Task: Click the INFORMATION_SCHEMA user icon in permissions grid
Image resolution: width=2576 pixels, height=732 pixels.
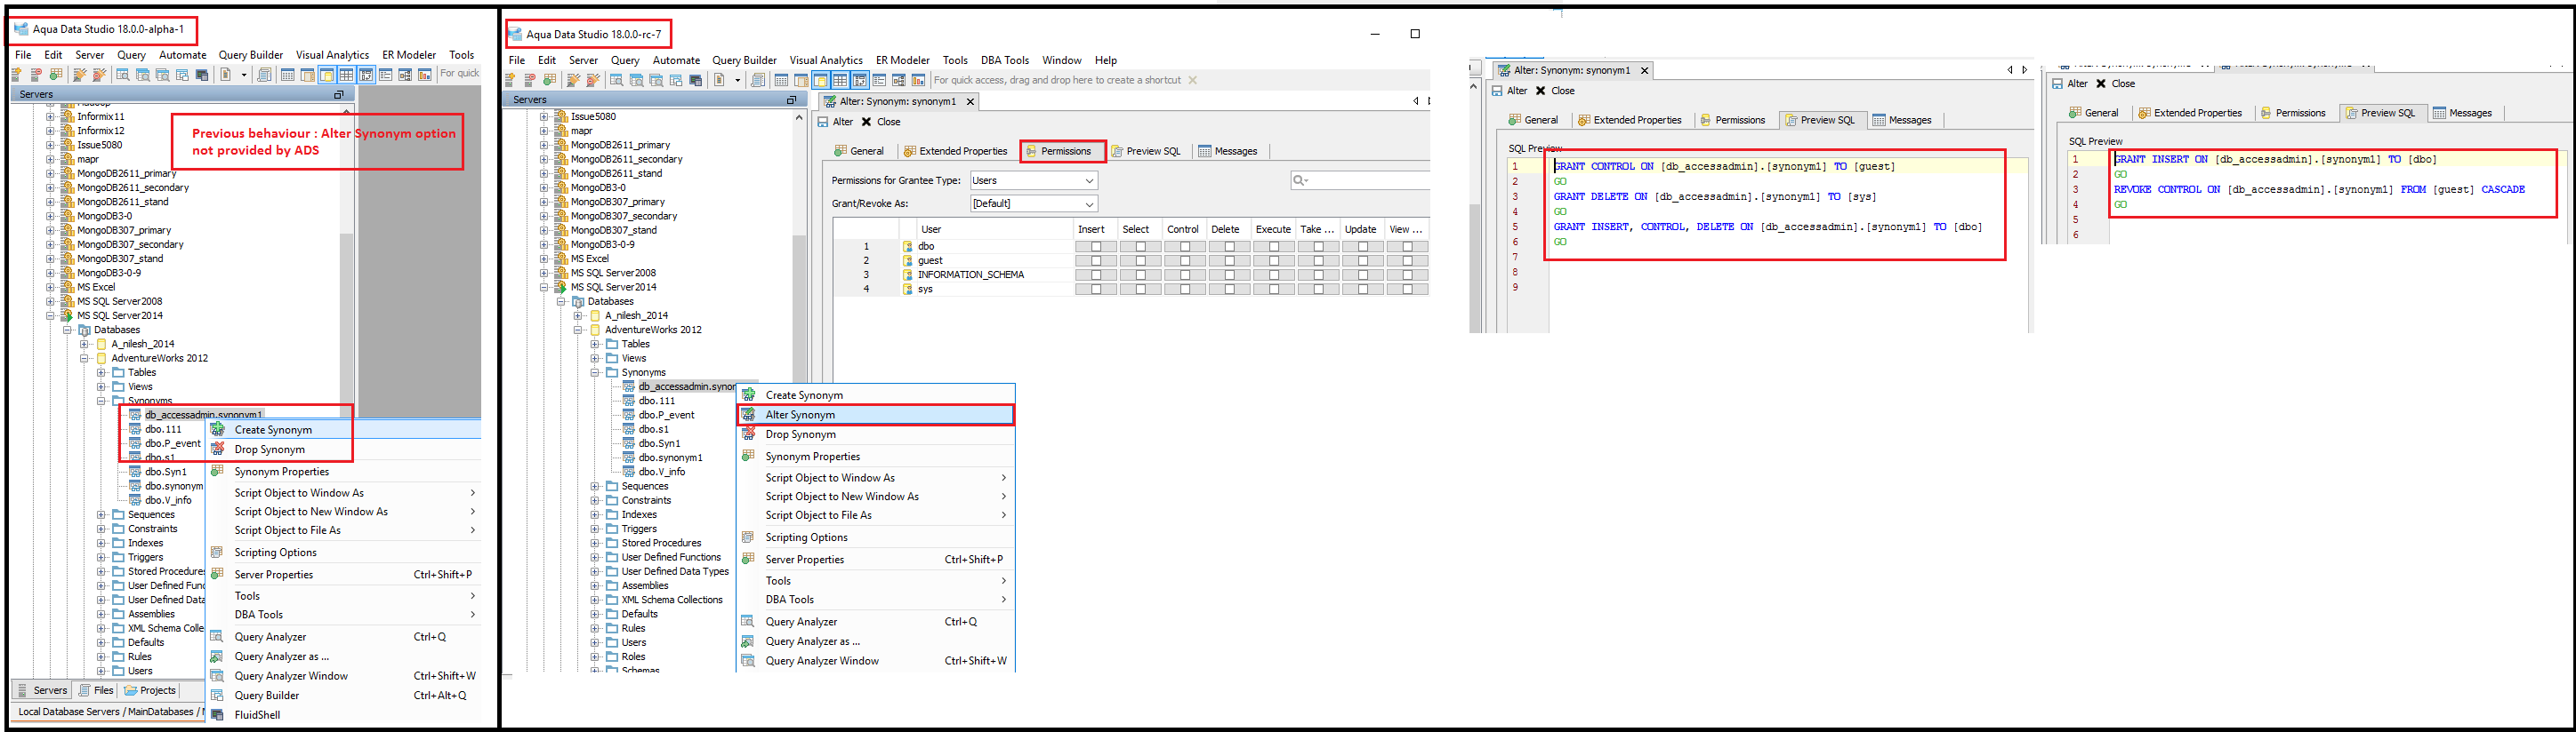Action: pos(908,274)
